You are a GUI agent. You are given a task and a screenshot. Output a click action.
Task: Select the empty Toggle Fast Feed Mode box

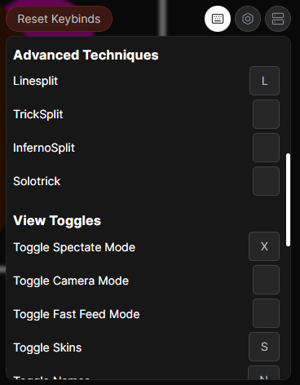click(266, 313)
